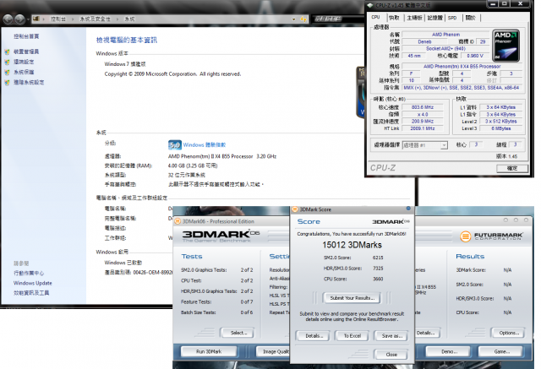The height and width of the screenshot is (369, 541).
Task: Open the 系統及安全性 breadcrumb segment
Action: 95,19
